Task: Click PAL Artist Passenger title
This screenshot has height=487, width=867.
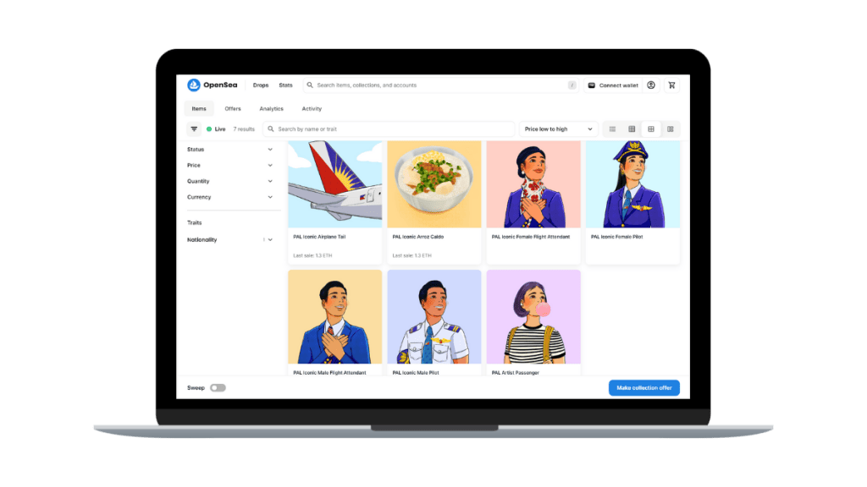Action: (x=516, y=373)
